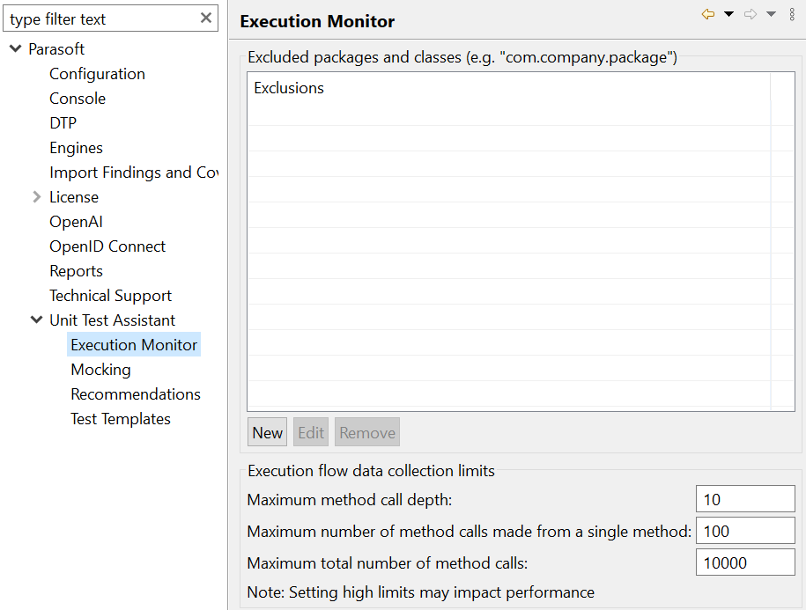Open the DTP preference page
Screen dimensions: 806x610
point(63,123)
